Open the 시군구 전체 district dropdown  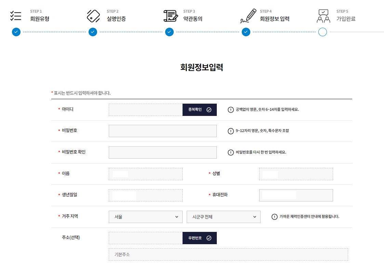(x=223, y=216)
